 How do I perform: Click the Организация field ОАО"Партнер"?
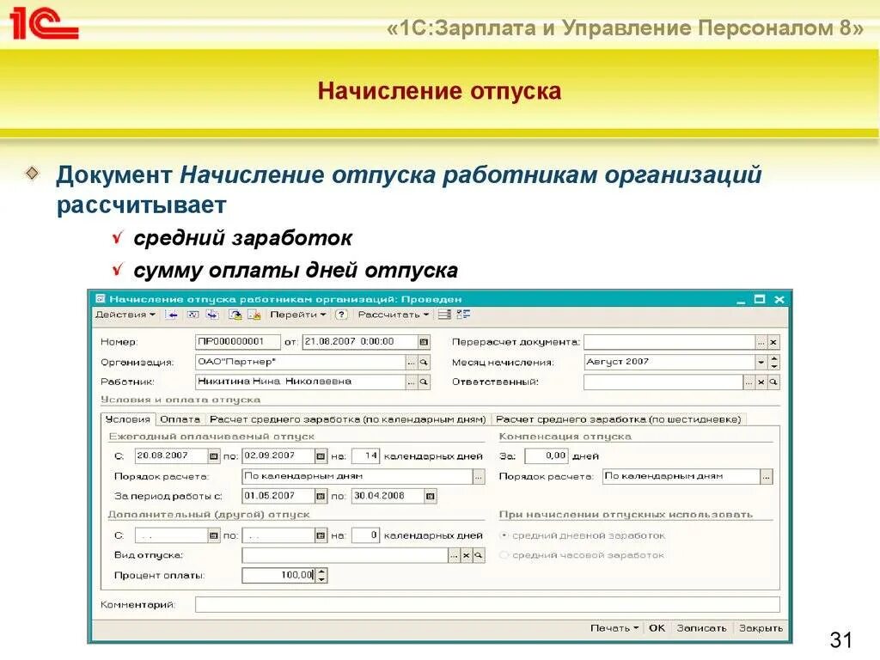(x=300, y=363)
